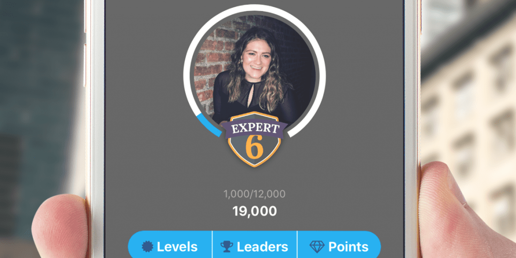Click the lower side button on phone
516x258 pixels.
84,65
